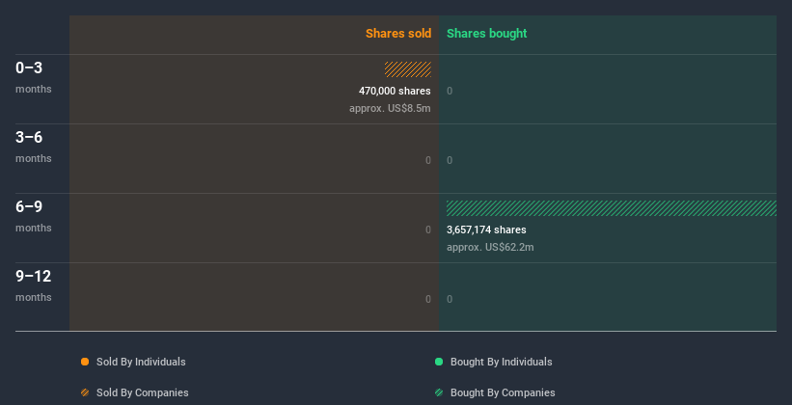Click the shares bought 0 in 3–6 months
Image resolution: width=792 pixels, height=405 pixels.
[450, 161]
